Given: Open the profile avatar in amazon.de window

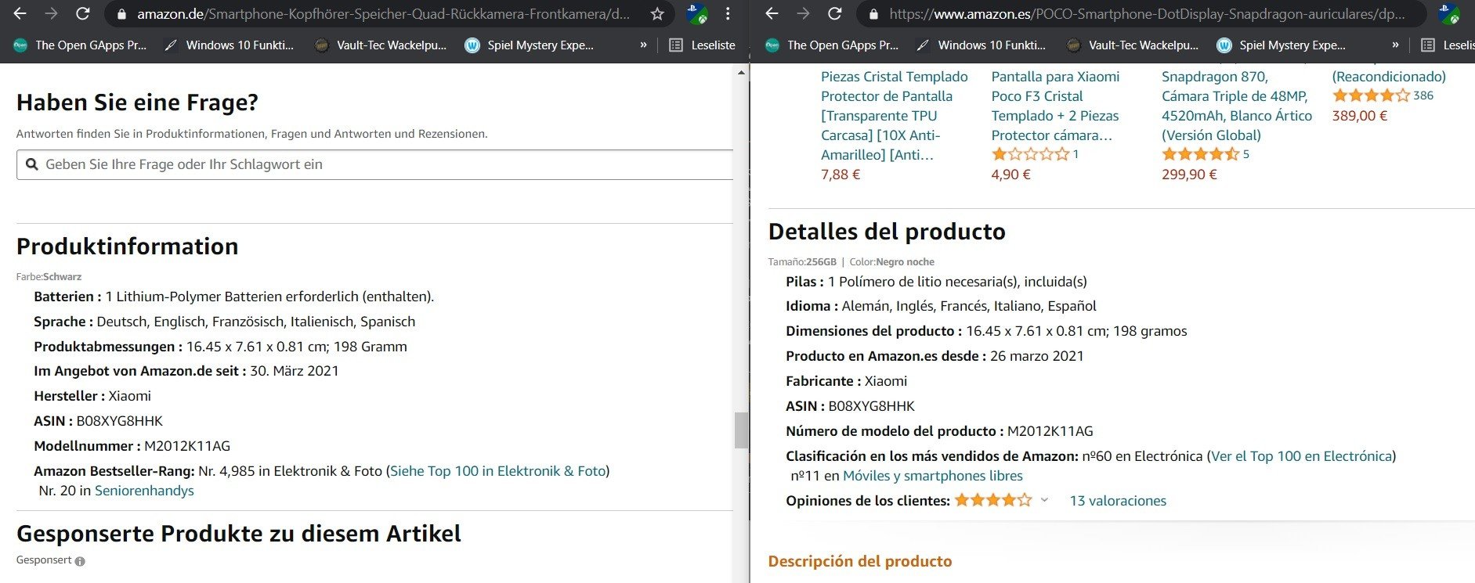Looking at the screenshot, I should 696,13.
